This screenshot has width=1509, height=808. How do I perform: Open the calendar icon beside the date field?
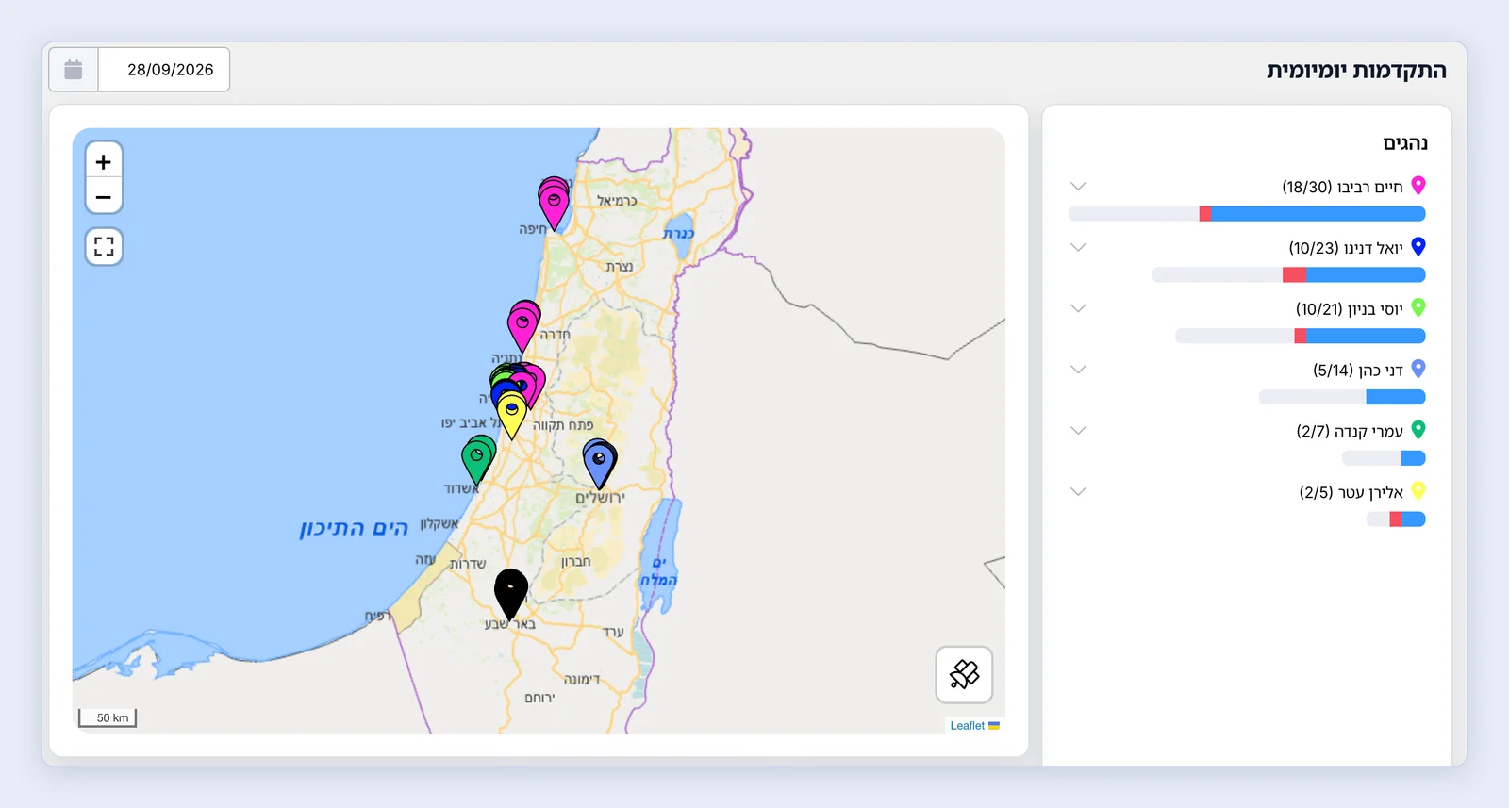point(74,70)
